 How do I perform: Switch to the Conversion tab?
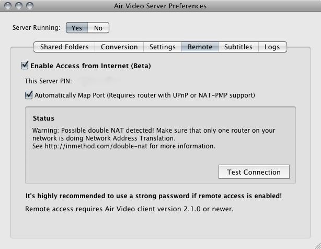[x=119, y=47]
